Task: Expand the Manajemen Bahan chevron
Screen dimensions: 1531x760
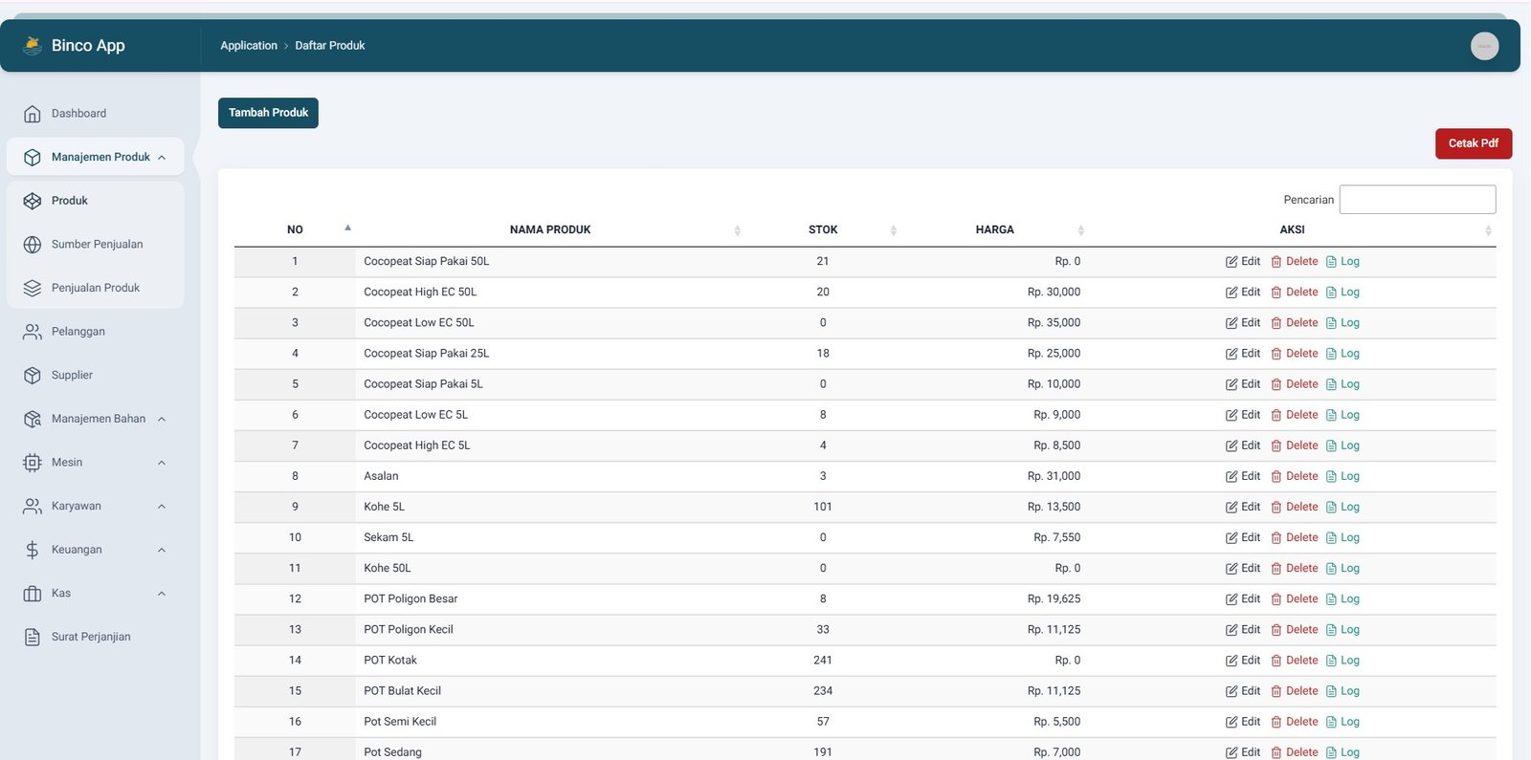Action: pos(162,419)
